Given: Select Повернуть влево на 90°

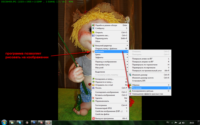Looking at the screenshot, I should tap(150, 59).
